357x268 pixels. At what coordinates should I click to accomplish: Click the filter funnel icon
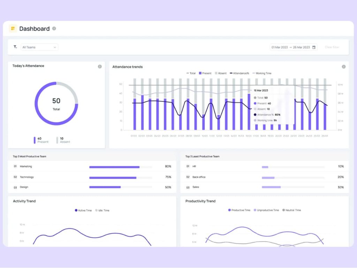click(x=15, y=47)
